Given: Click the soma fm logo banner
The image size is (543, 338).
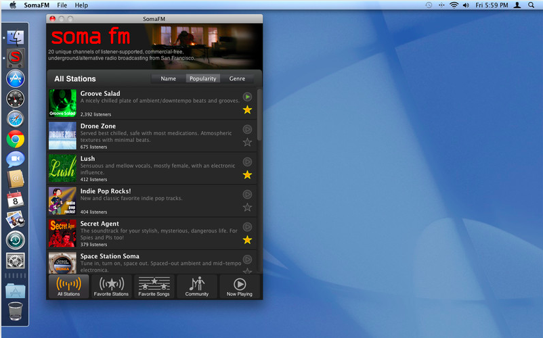Looking at the screenshot, I should 90,37.
